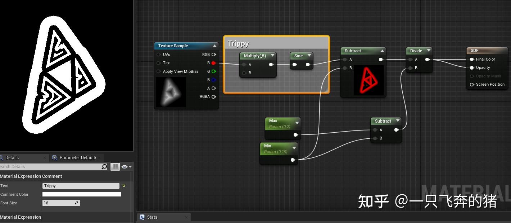This screenshot has height=223, width=511.
Task: Click the RGBA output pin on Texture Sample
Action: (x=214, y=96)
